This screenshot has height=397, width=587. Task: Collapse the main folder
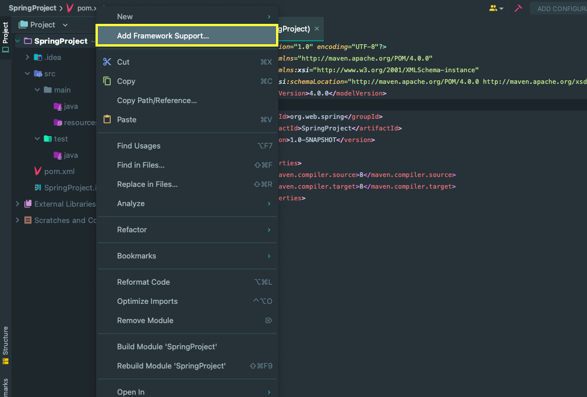click(37, 90)
